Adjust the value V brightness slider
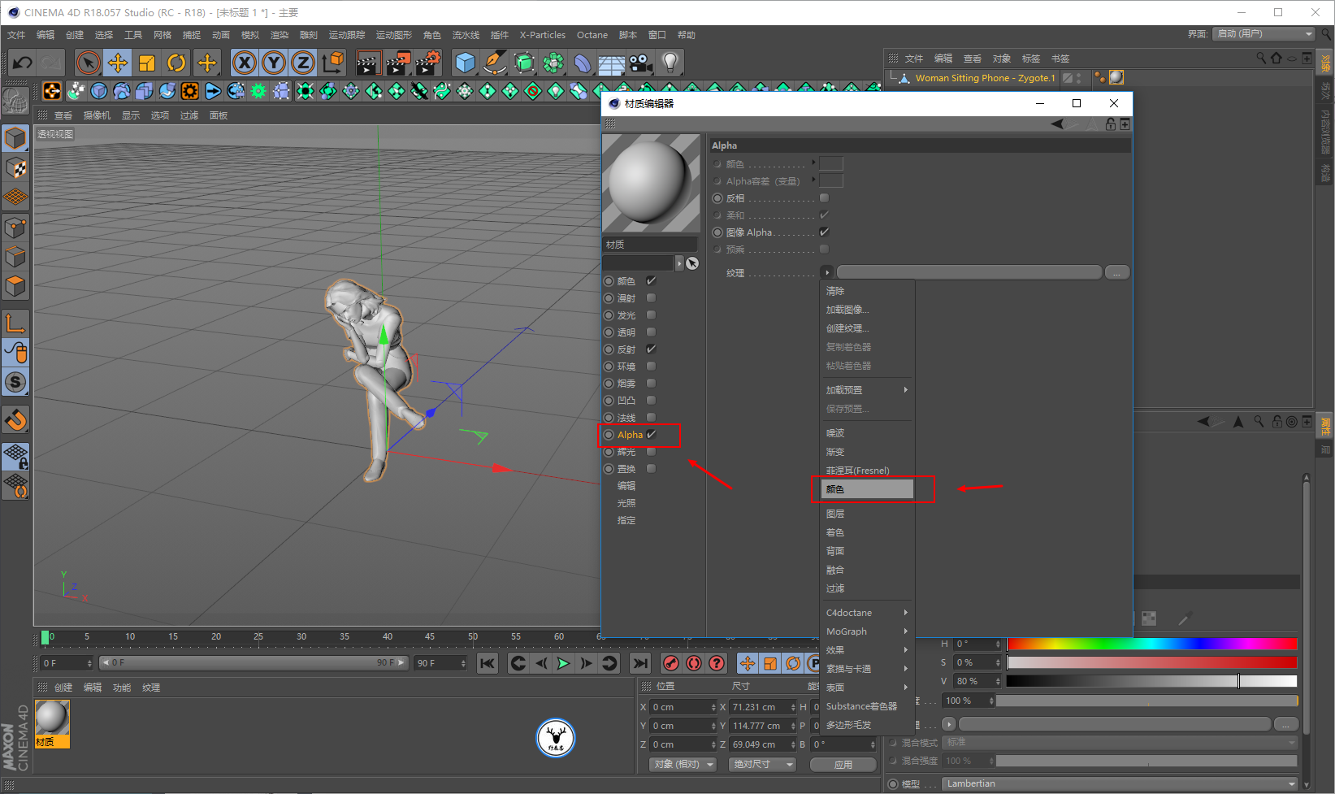The height and width of the screenshot is (794, 1335). 1152,681
